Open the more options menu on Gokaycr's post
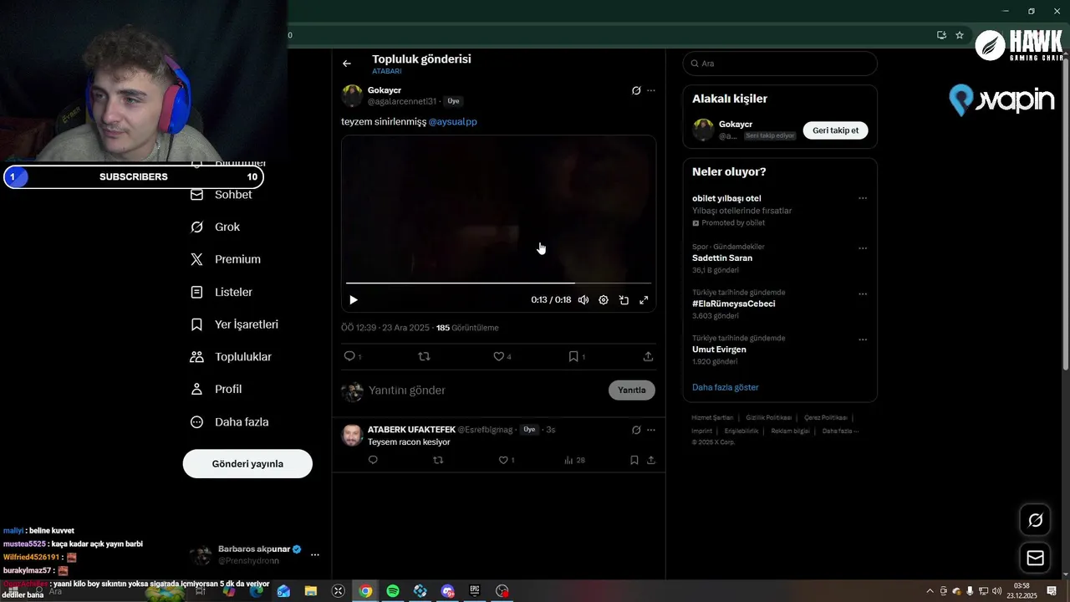 coord(651,90)
